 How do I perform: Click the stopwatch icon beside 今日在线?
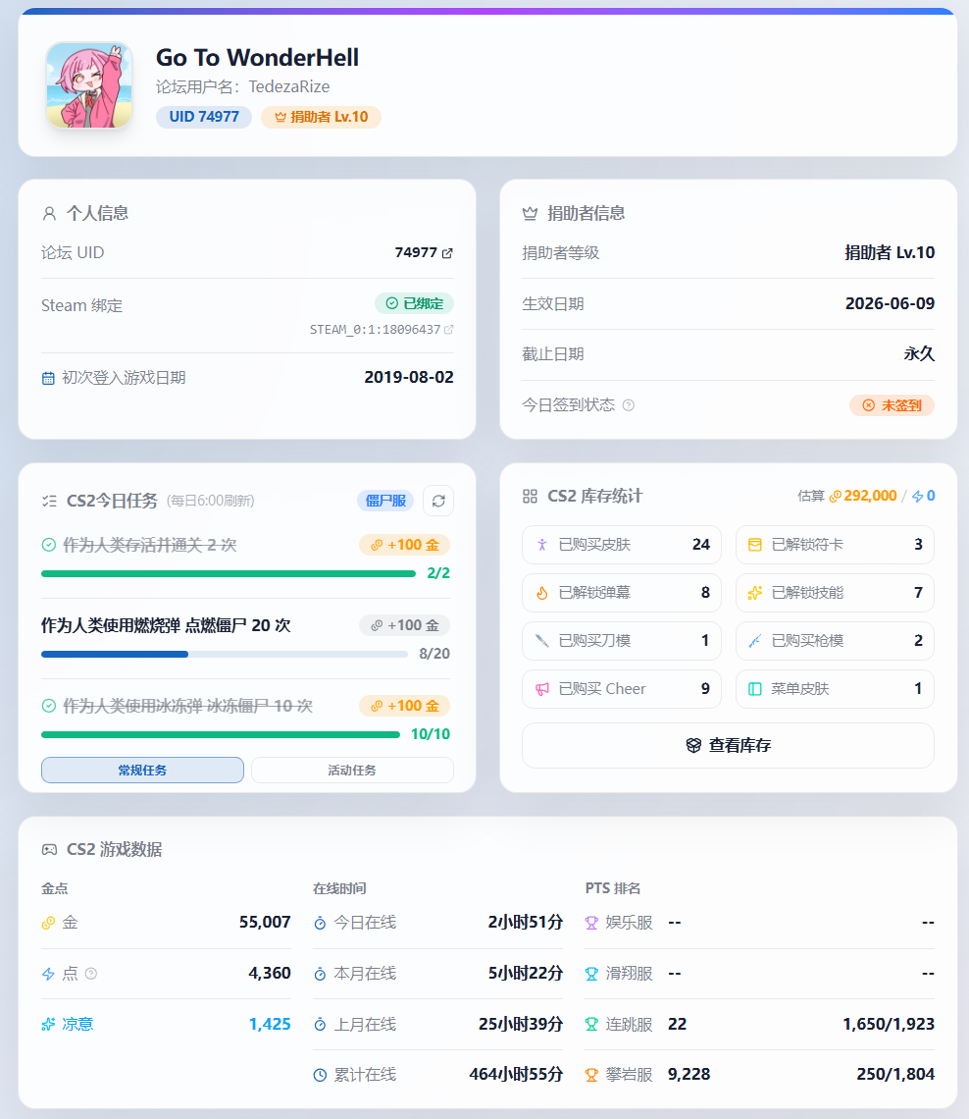coord(320,924)
